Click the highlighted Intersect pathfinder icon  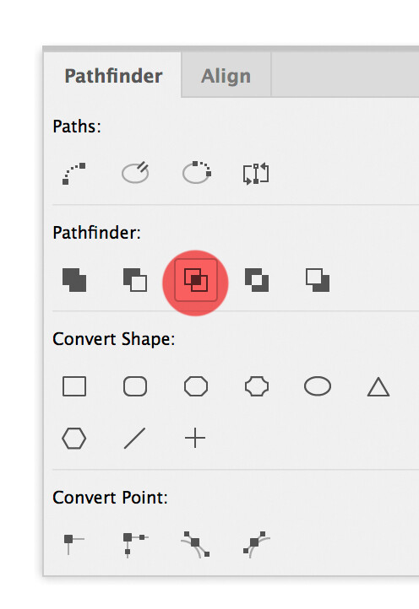coord(196,280)
